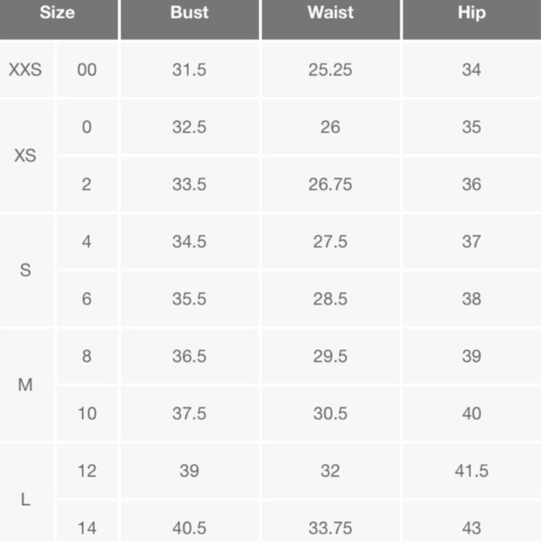Image resolution: width=541 pixels, height=541 pixels.
Task: Select the Waist column header
Action: pyautogui.click(x=330, y=13)
